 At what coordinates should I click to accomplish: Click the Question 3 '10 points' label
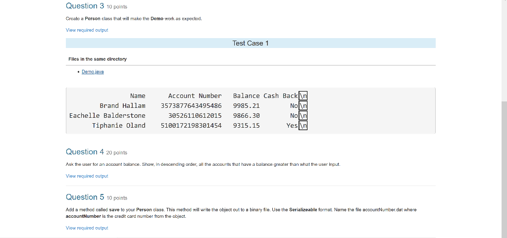pyautogui.click(x=117, y=7)
